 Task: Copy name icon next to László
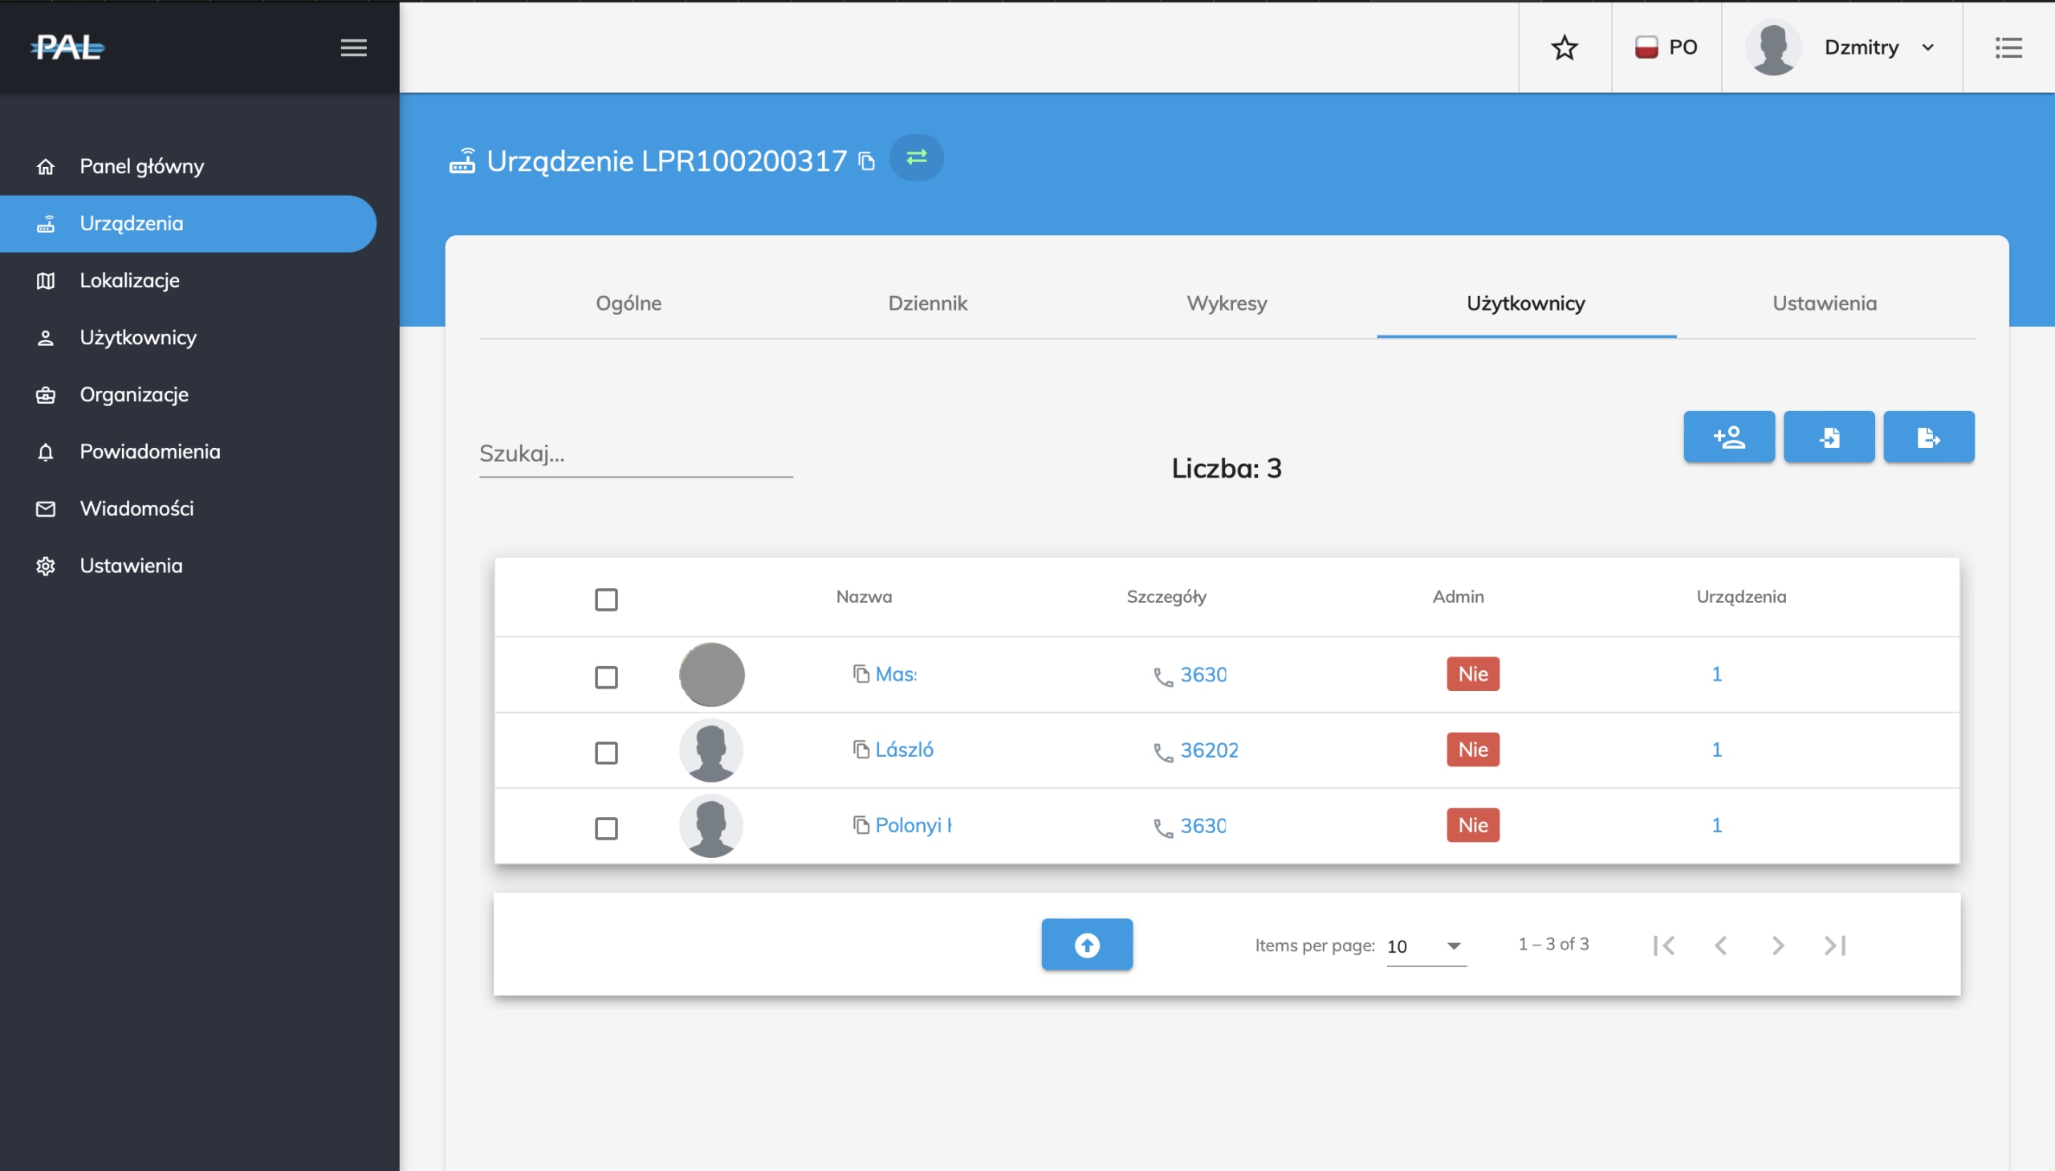[x=861, y=750]
